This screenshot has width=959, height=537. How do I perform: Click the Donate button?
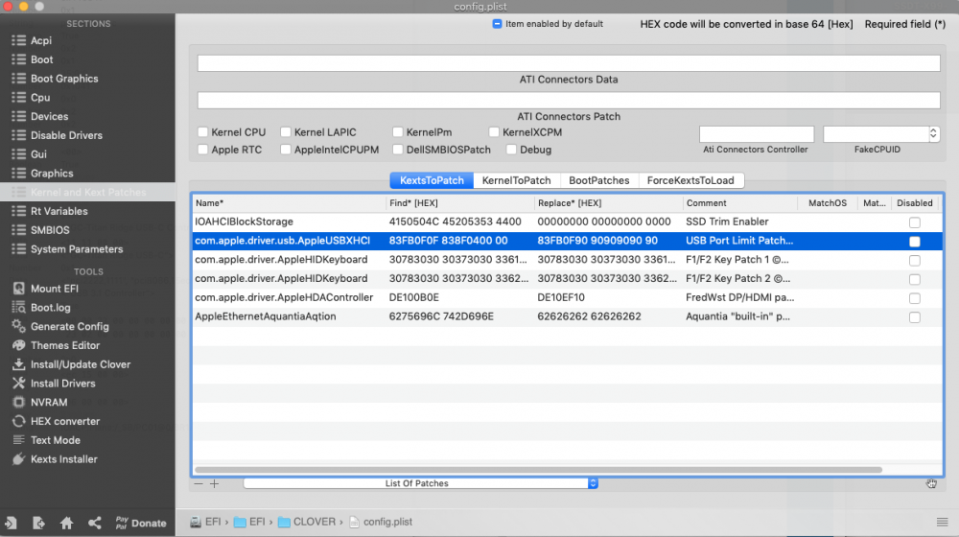point(141,523)
